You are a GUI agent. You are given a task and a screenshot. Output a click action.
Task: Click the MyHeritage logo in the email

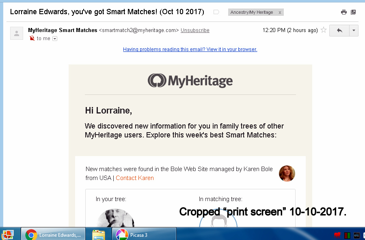(190, 81)
